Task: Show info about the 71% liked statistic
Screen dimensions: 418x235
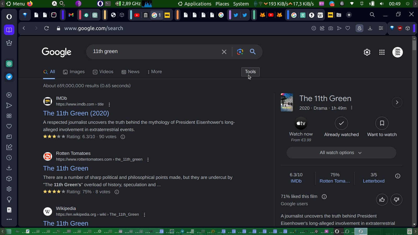Action: click(324, 197)
